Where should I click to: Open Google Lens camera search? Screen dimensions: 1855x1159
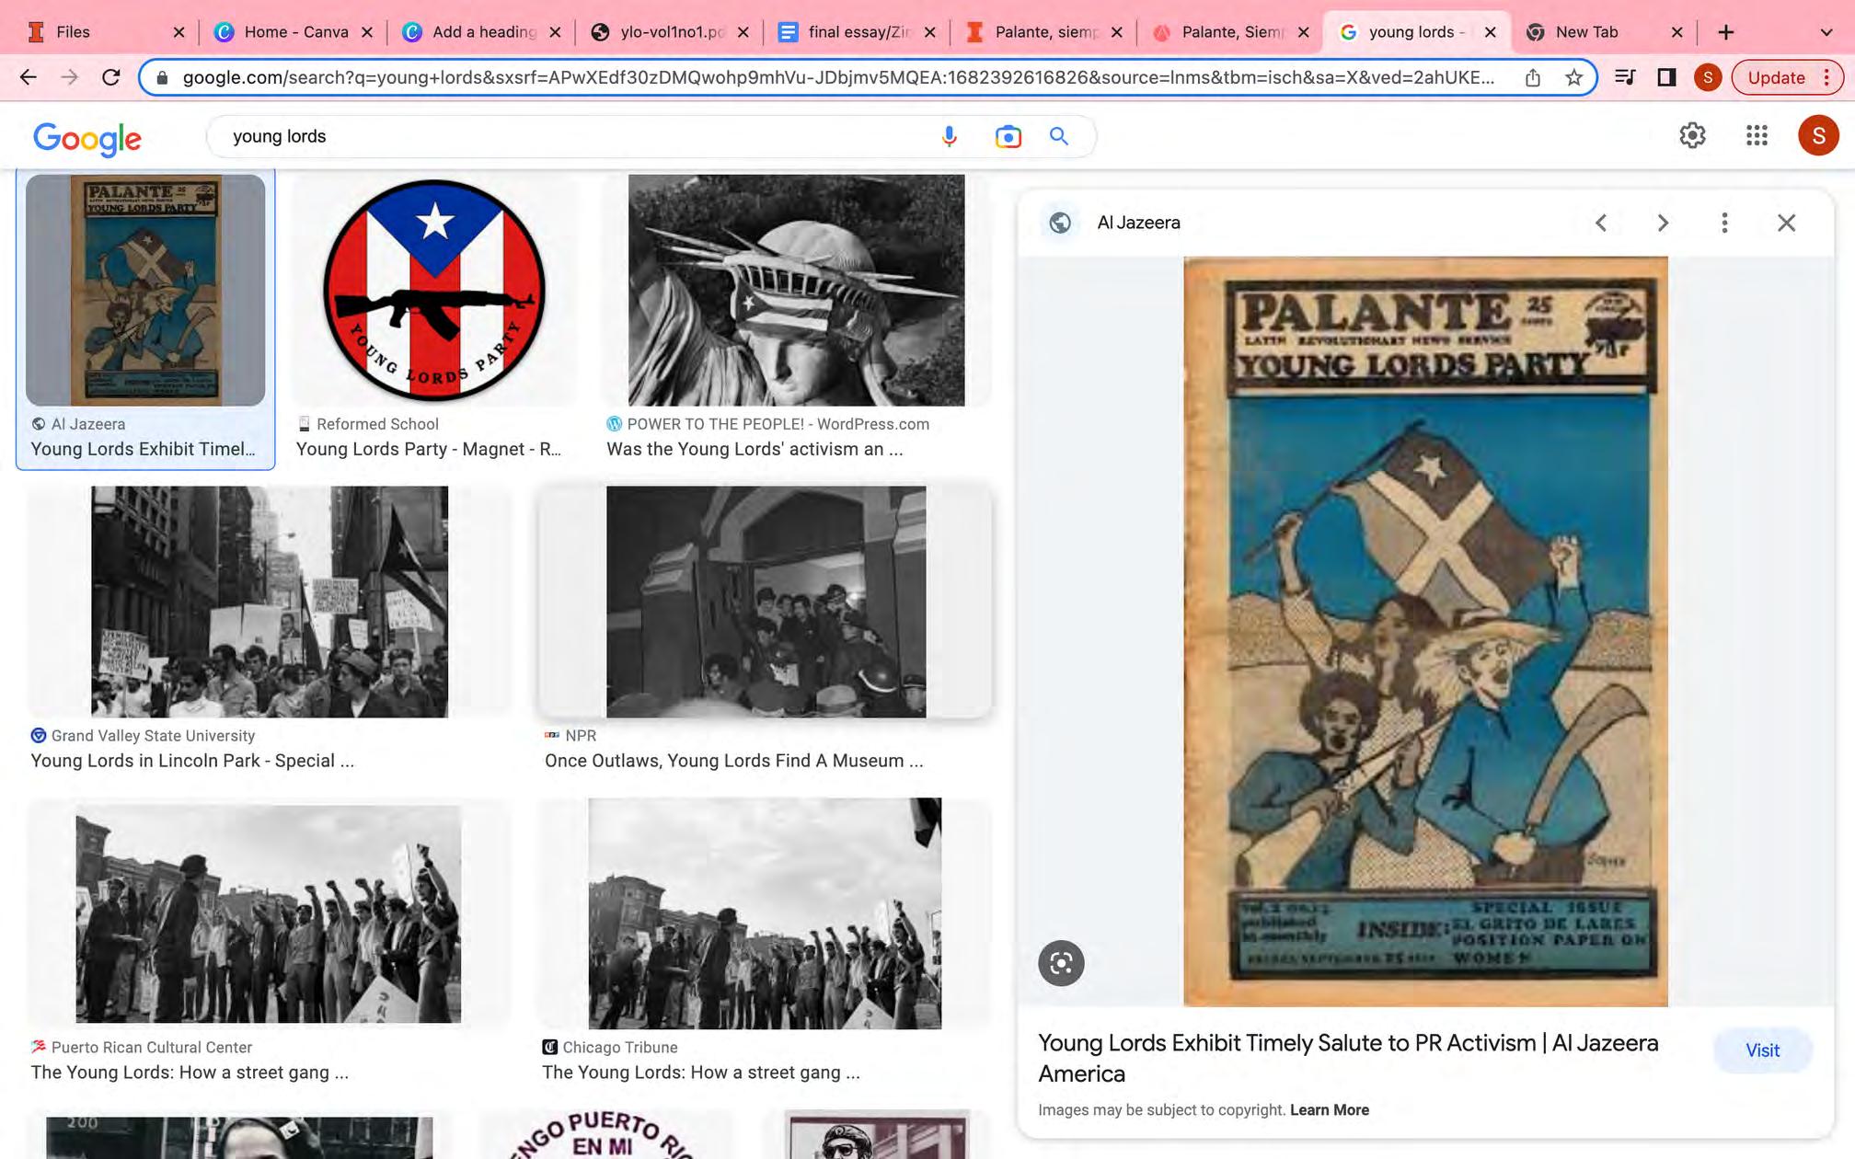tap(1008, 136)
